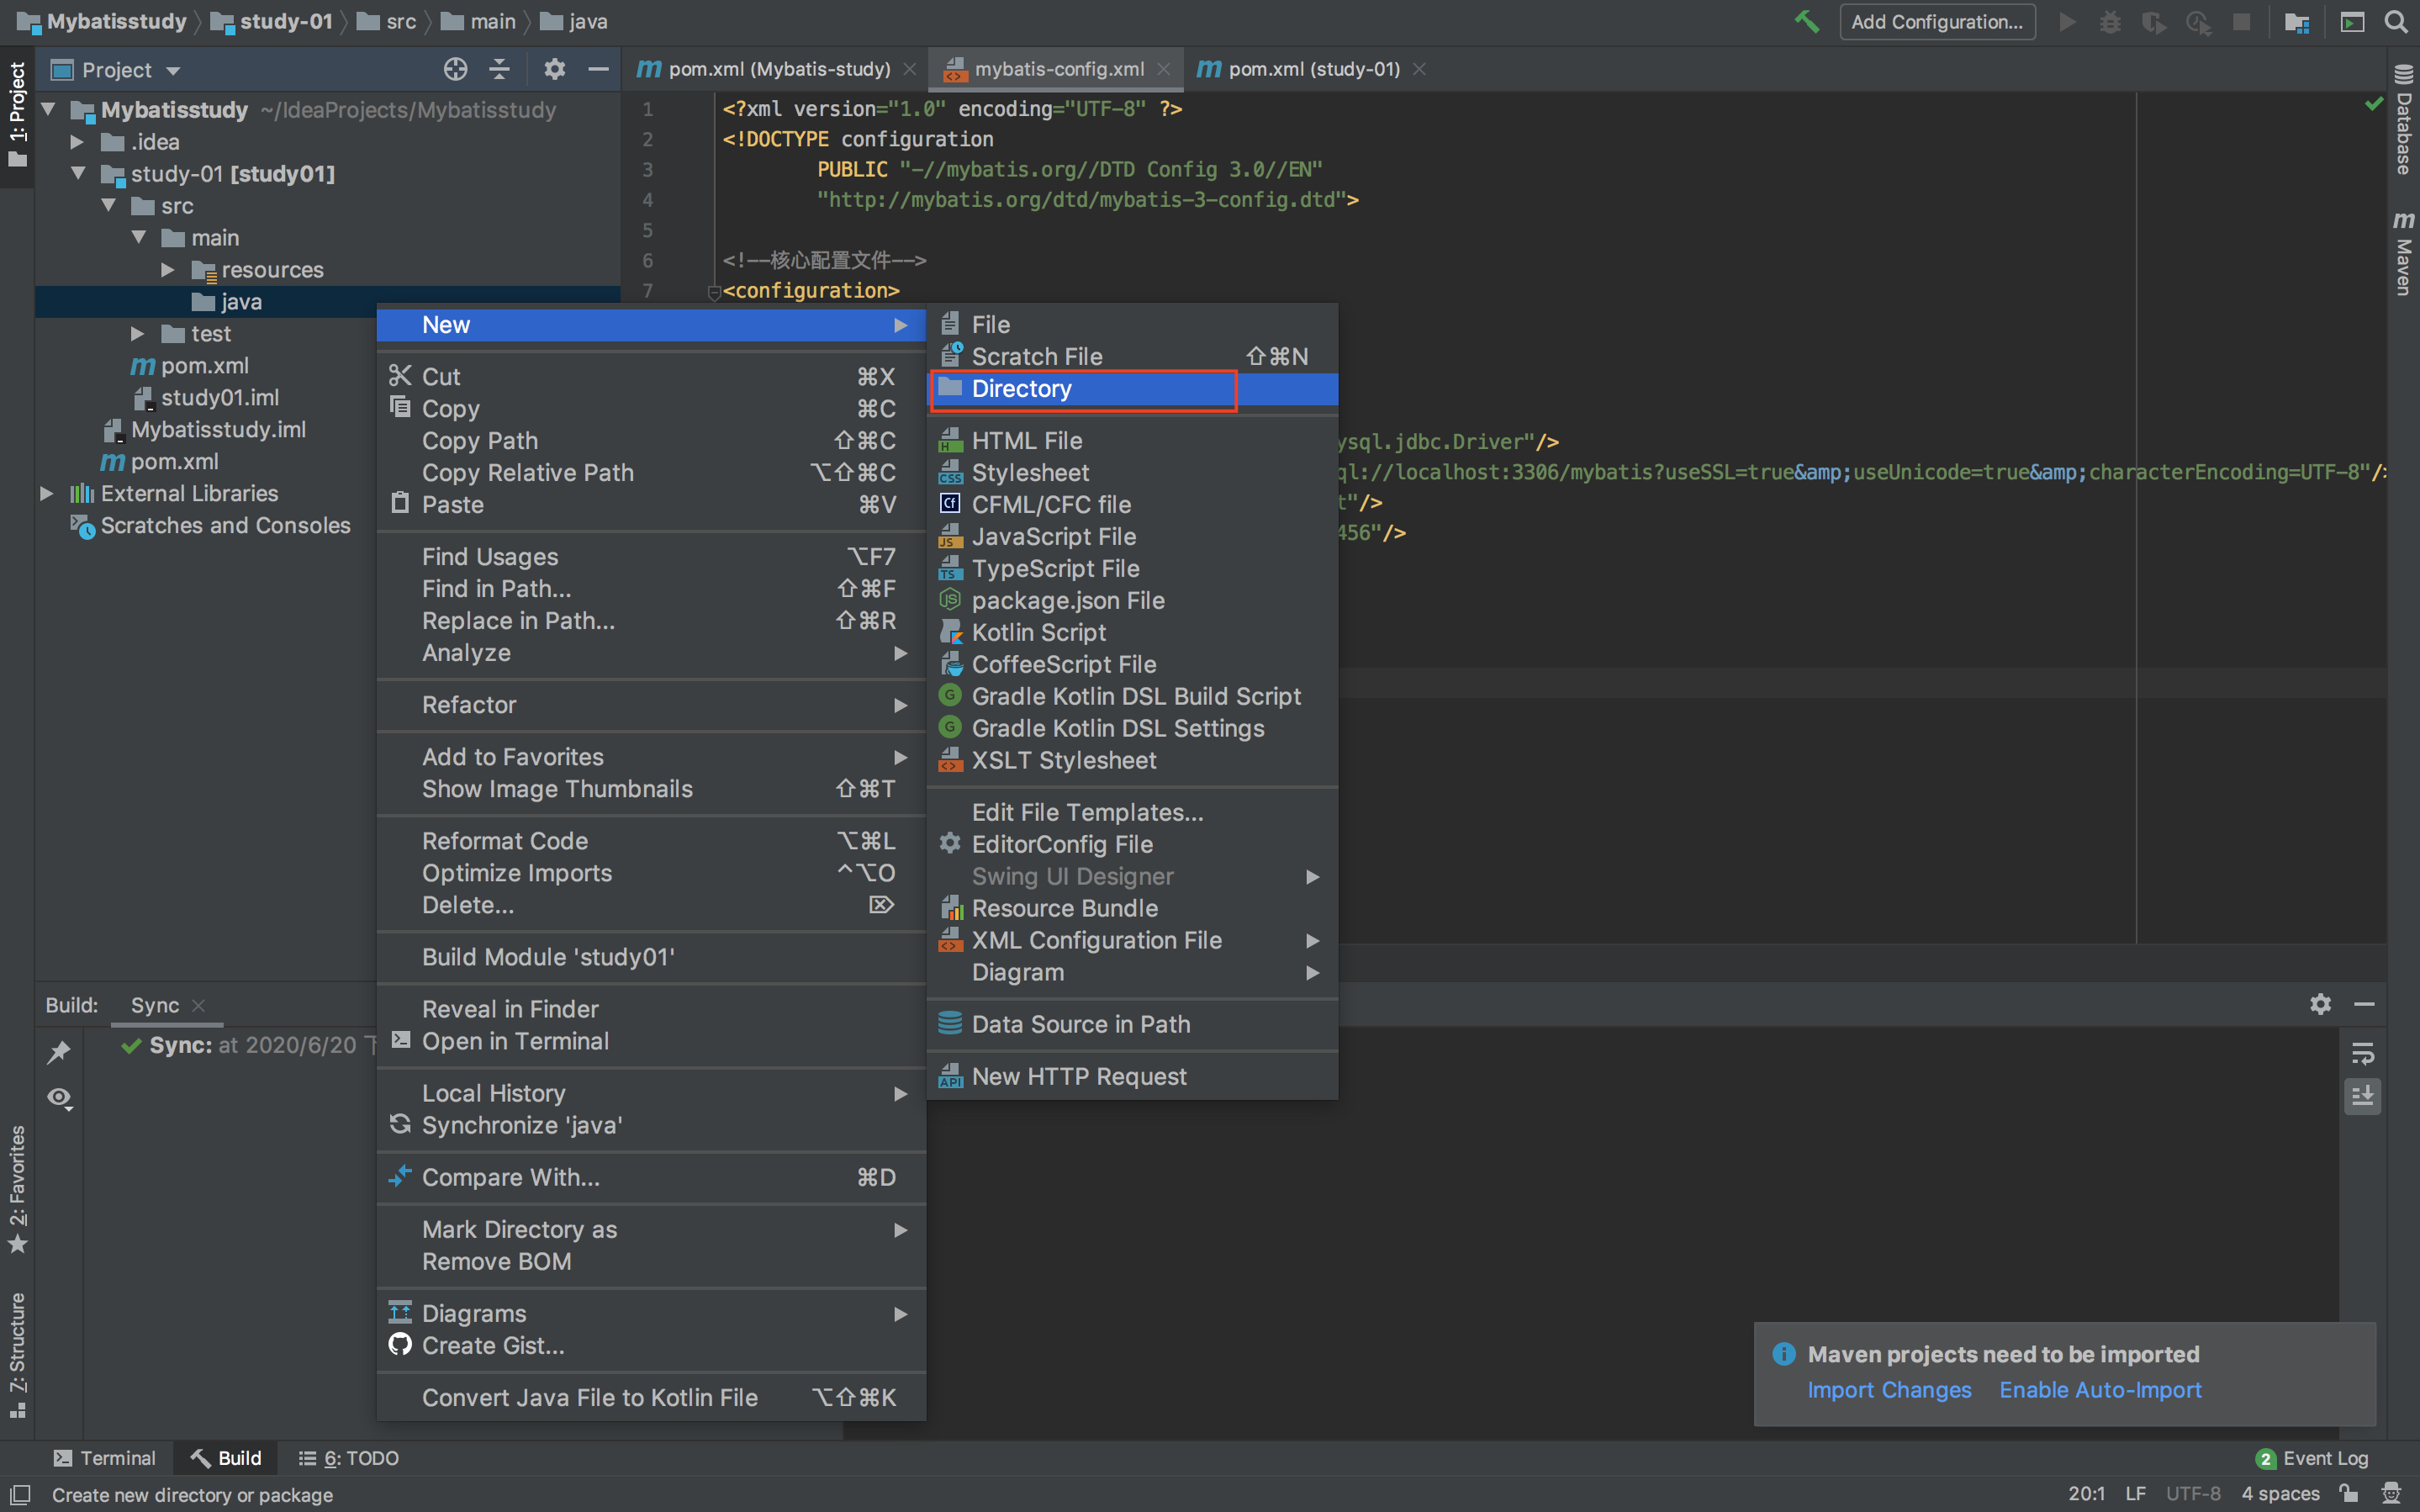Click Add Configuration button

click(1937, 22)
